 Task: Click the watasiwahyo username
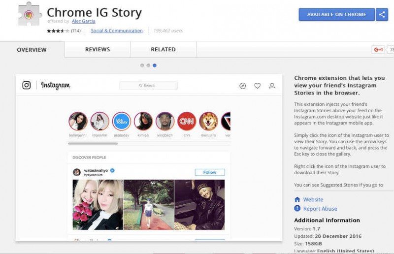tap(96, 170)
